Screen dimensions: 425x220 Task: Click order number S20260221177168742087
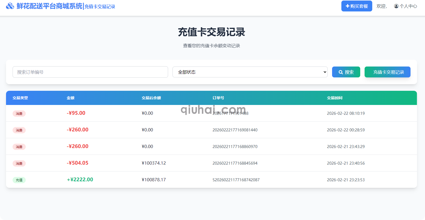(x=236, y=180)
